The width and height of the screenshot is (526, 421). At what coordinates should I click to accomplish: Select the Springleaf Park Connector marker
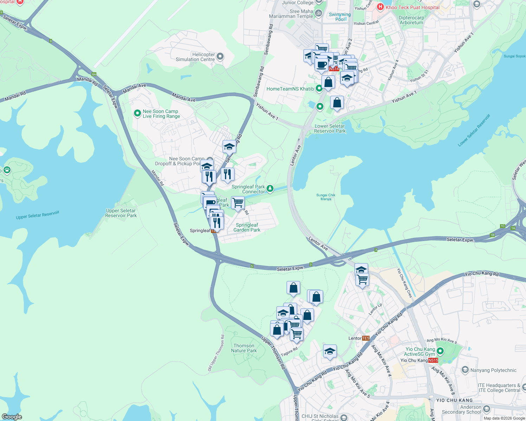269,188
